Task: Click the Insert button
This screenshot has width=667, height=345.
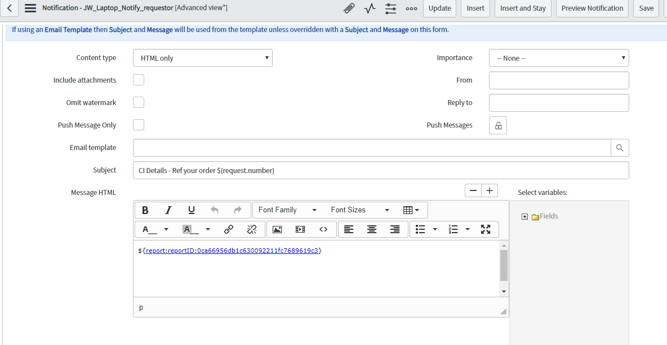Action: (x=475, y=8)
